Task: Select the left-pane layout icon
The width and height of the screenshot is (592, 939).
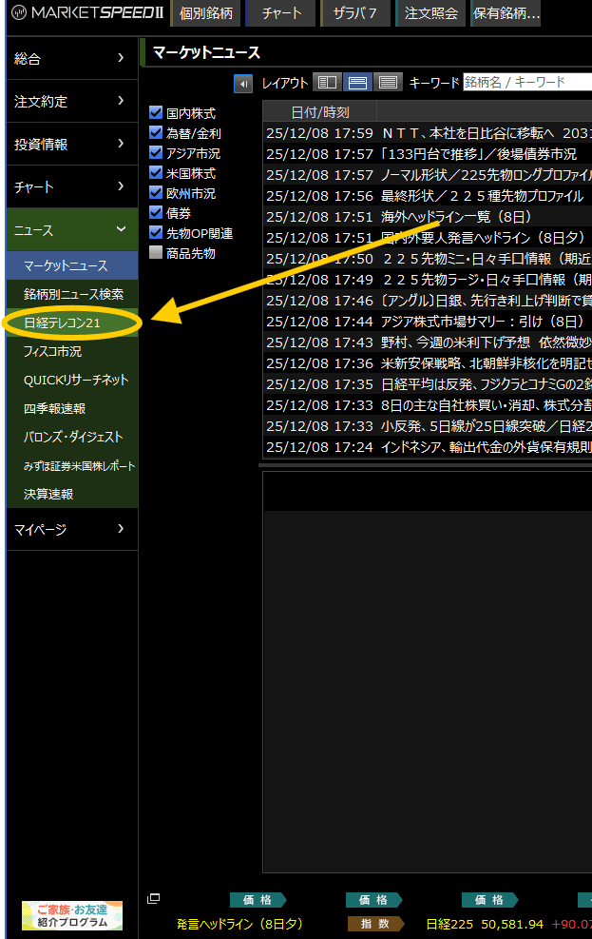Action: [327, 82]
